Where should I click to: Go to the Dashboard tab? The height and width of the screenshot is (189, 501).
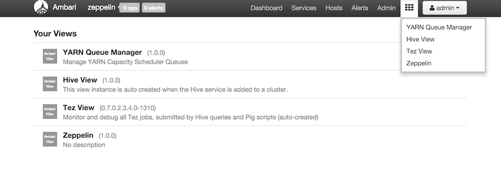point(267,8)
